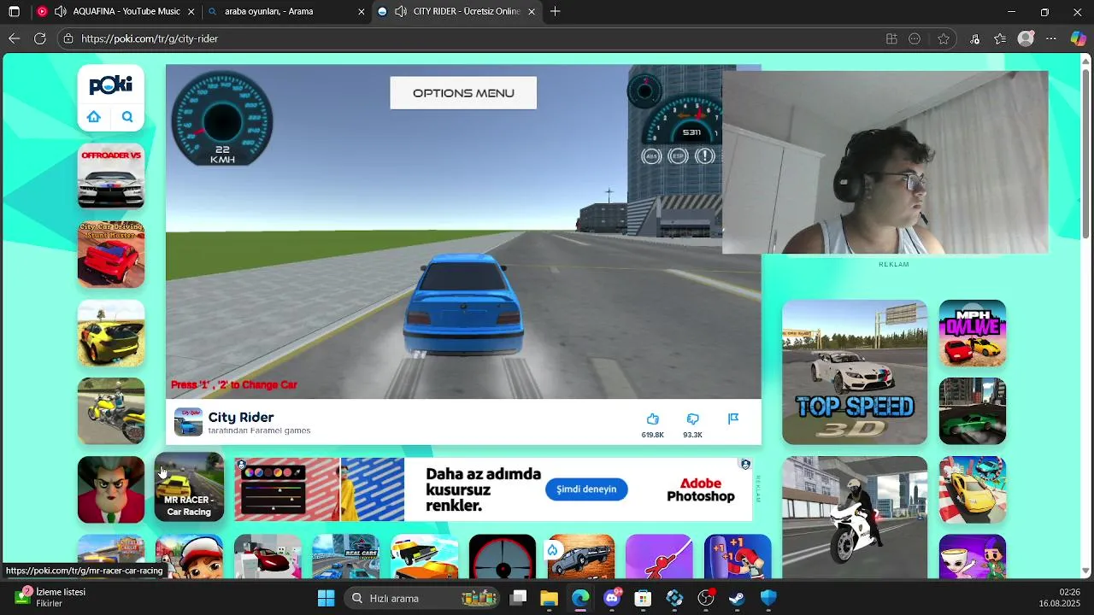
Task: Open Steam from taskbar
Action: (x=737, y=598)
